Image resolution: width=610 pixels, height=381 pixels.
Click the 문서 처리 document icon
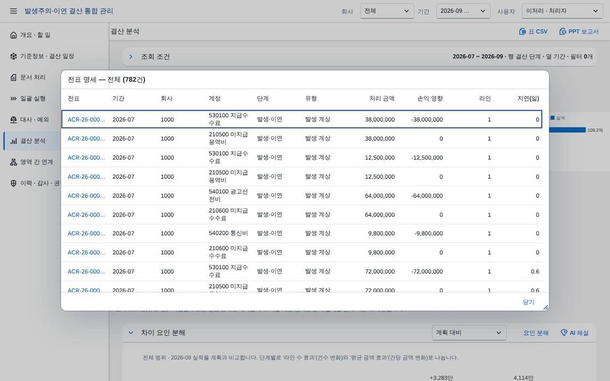14,78
